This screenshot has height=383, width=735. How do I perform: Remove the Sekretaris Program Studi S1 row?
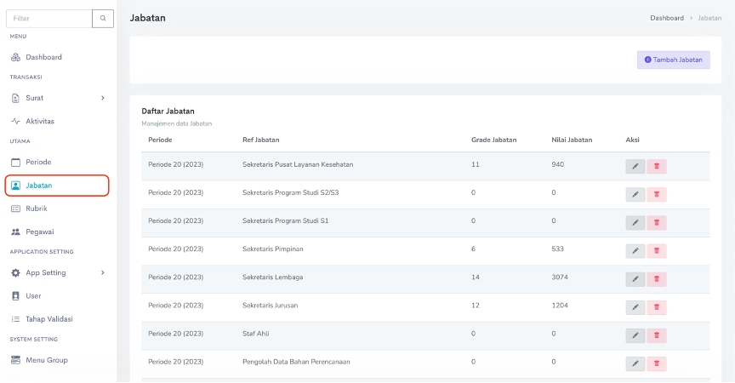click(656, 223)
